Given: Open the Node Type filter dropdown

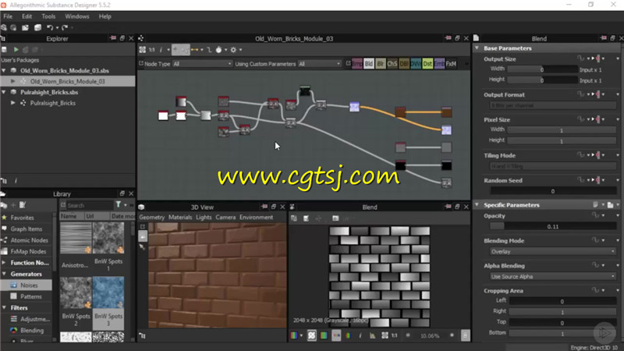Looking at the screenshot, I should (x=202, y=64).
